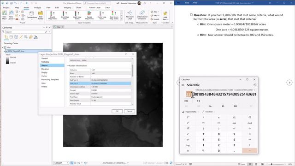Select List By Snapping icon in Contents
Image resolution: width=295 pixels, height=166 pixels.
click(x=26, y=37)
